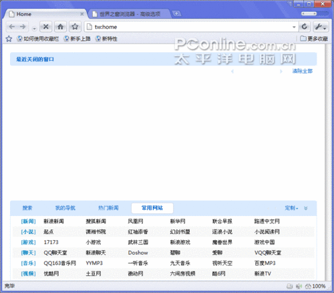Open the wrench tools menu
334x293 pixels.
[321, 27]
